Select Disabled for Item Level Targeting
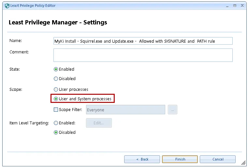This screenshot has width=248, height=168. click(x=56, y=133)
